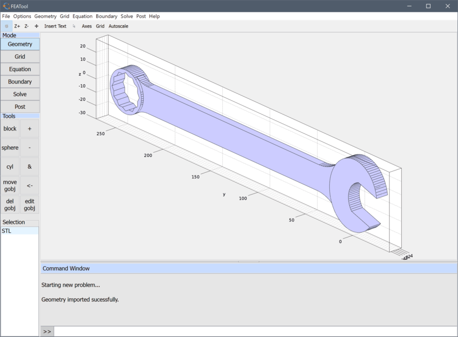This screenshot has height=337, width=458.
Task: Click the command prompt input field
Action: [255, 331]
